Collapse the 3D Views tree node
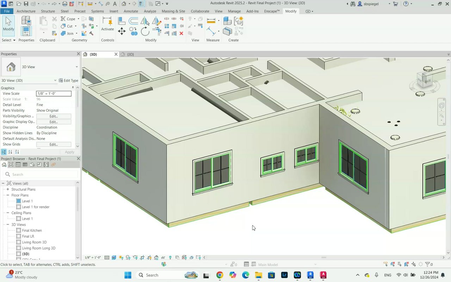This screenshot has height=282, width=451. tap(8, 225)
